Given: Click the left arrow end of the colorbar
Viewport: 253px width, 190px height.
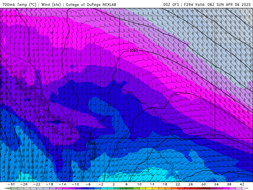Looking at the screenshot, I should (x=8, y=188).
